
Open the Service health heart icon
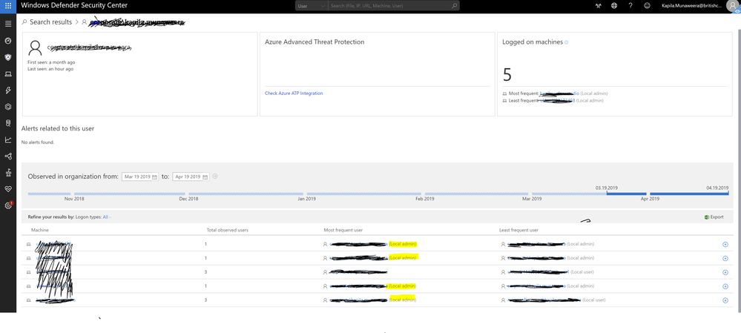[x=8, y=189]
